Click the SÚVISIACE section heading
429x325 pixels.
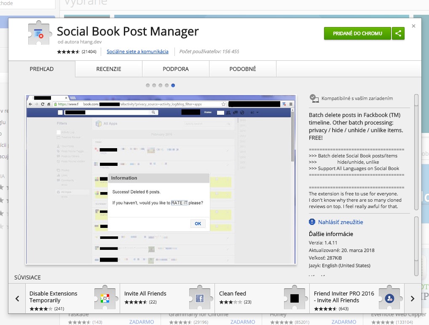27,278
